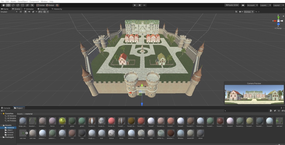
Task: Click search by label icon in Project
Action: click(x=275, y=111)
